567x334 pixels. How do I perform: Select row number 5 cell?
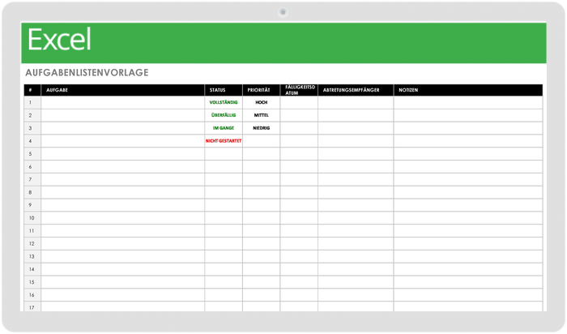(32, 154)
